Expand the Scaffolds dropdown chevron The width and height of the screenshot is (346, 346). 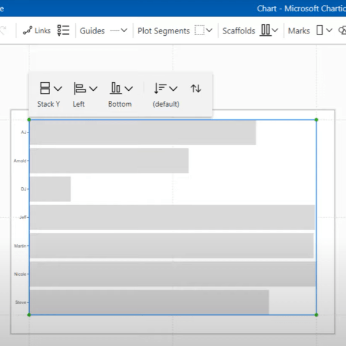tap(275, 30)
